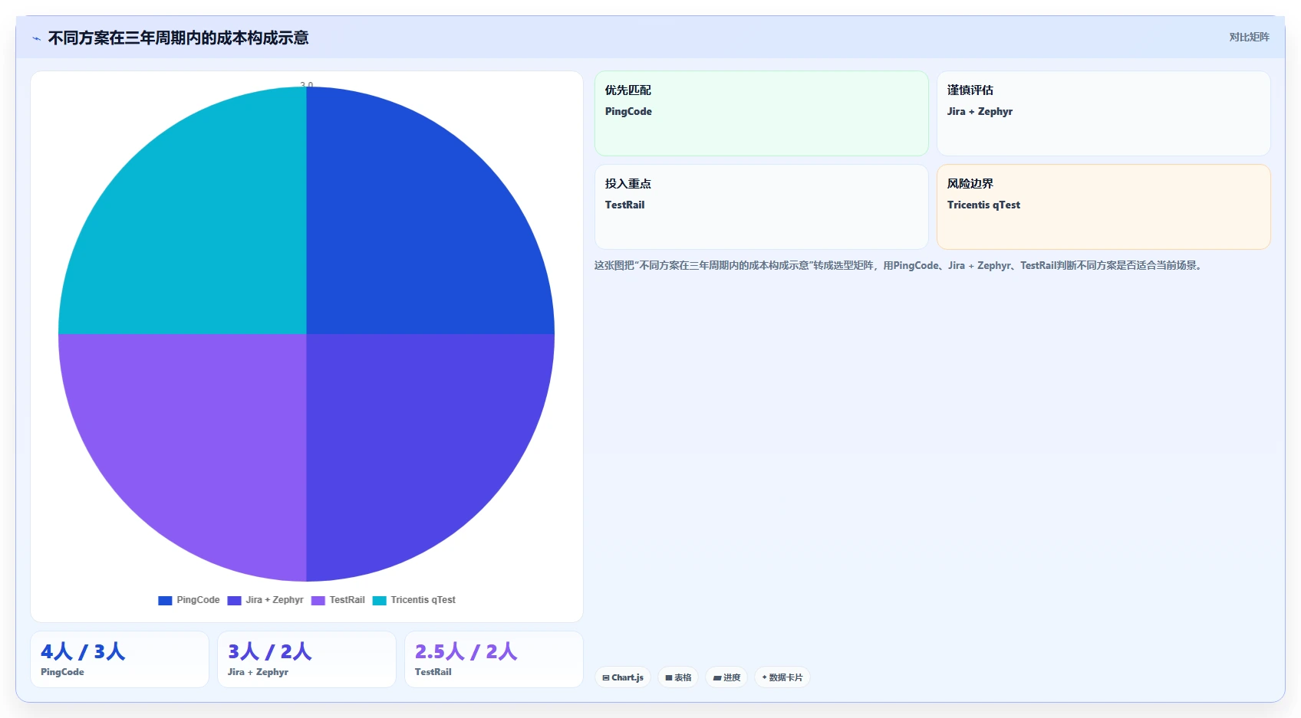Toggle PingCode legend color box

coord(165,600)
